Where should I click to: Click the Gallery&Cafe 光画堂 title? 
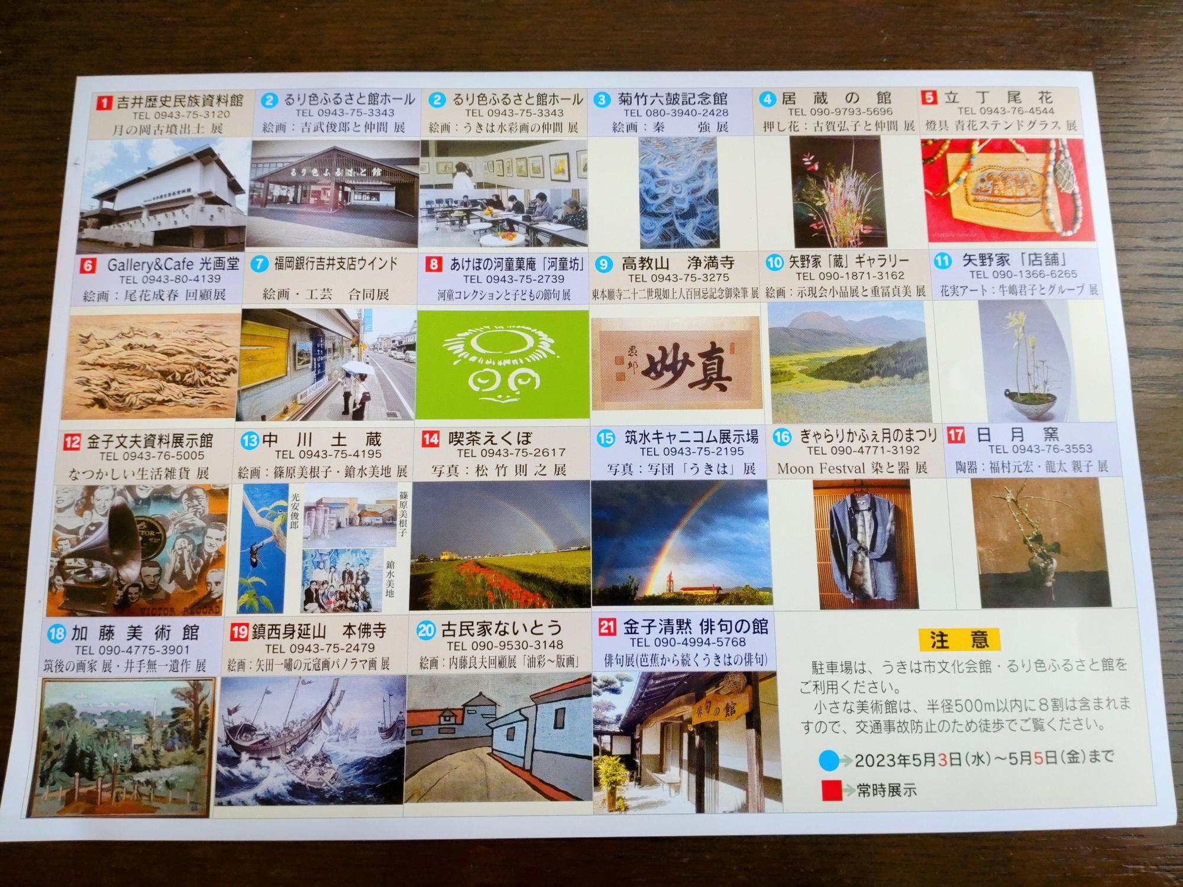click(x=173, y=264)
